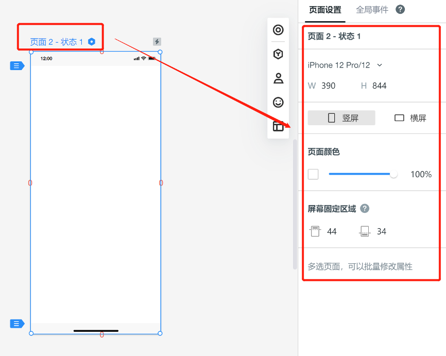Click the layout template icon in toolbar
446x356 pixels.
click(x=278, y=126)
